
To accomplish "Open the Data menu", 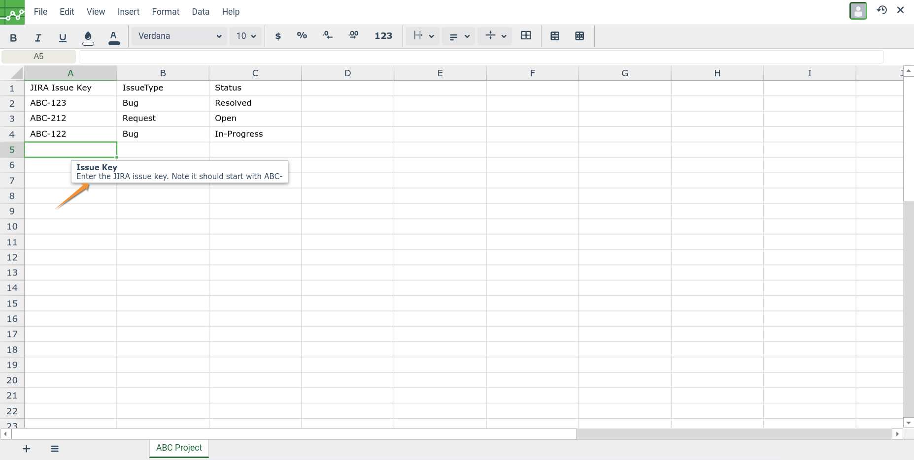I will click(x=201, y=12).
